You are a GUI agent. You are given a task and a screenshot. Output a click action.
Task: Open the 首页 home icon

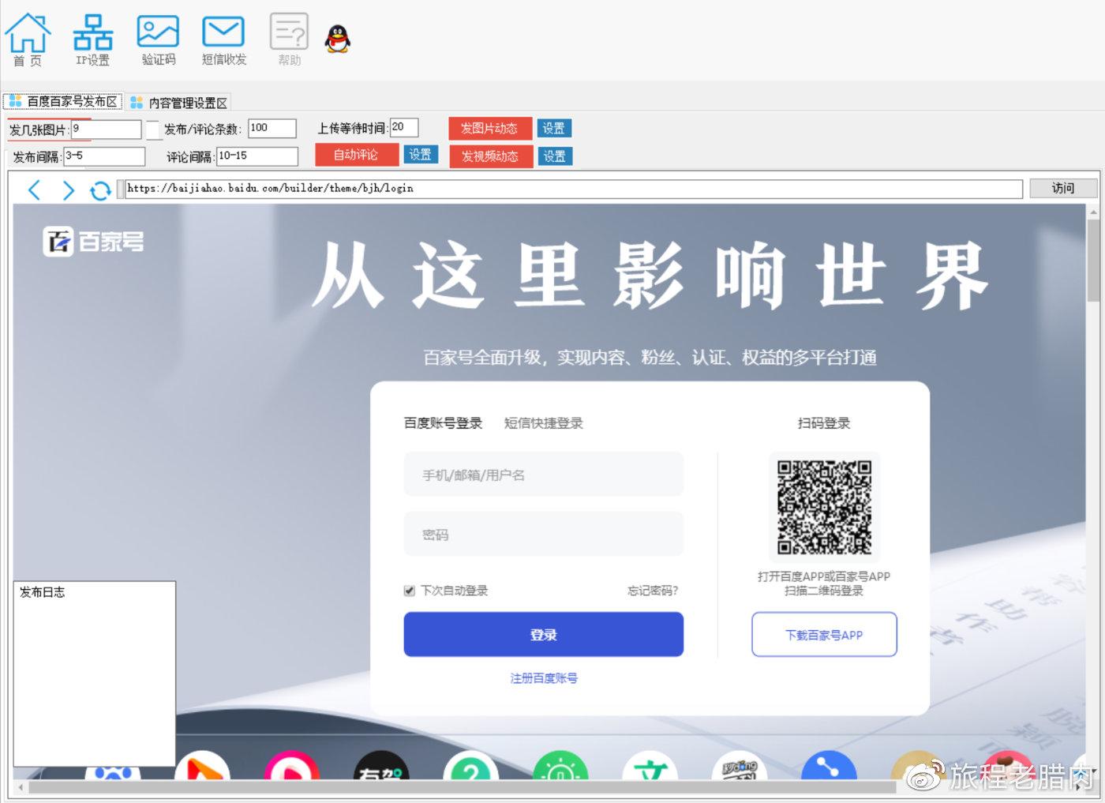(28, 39)
